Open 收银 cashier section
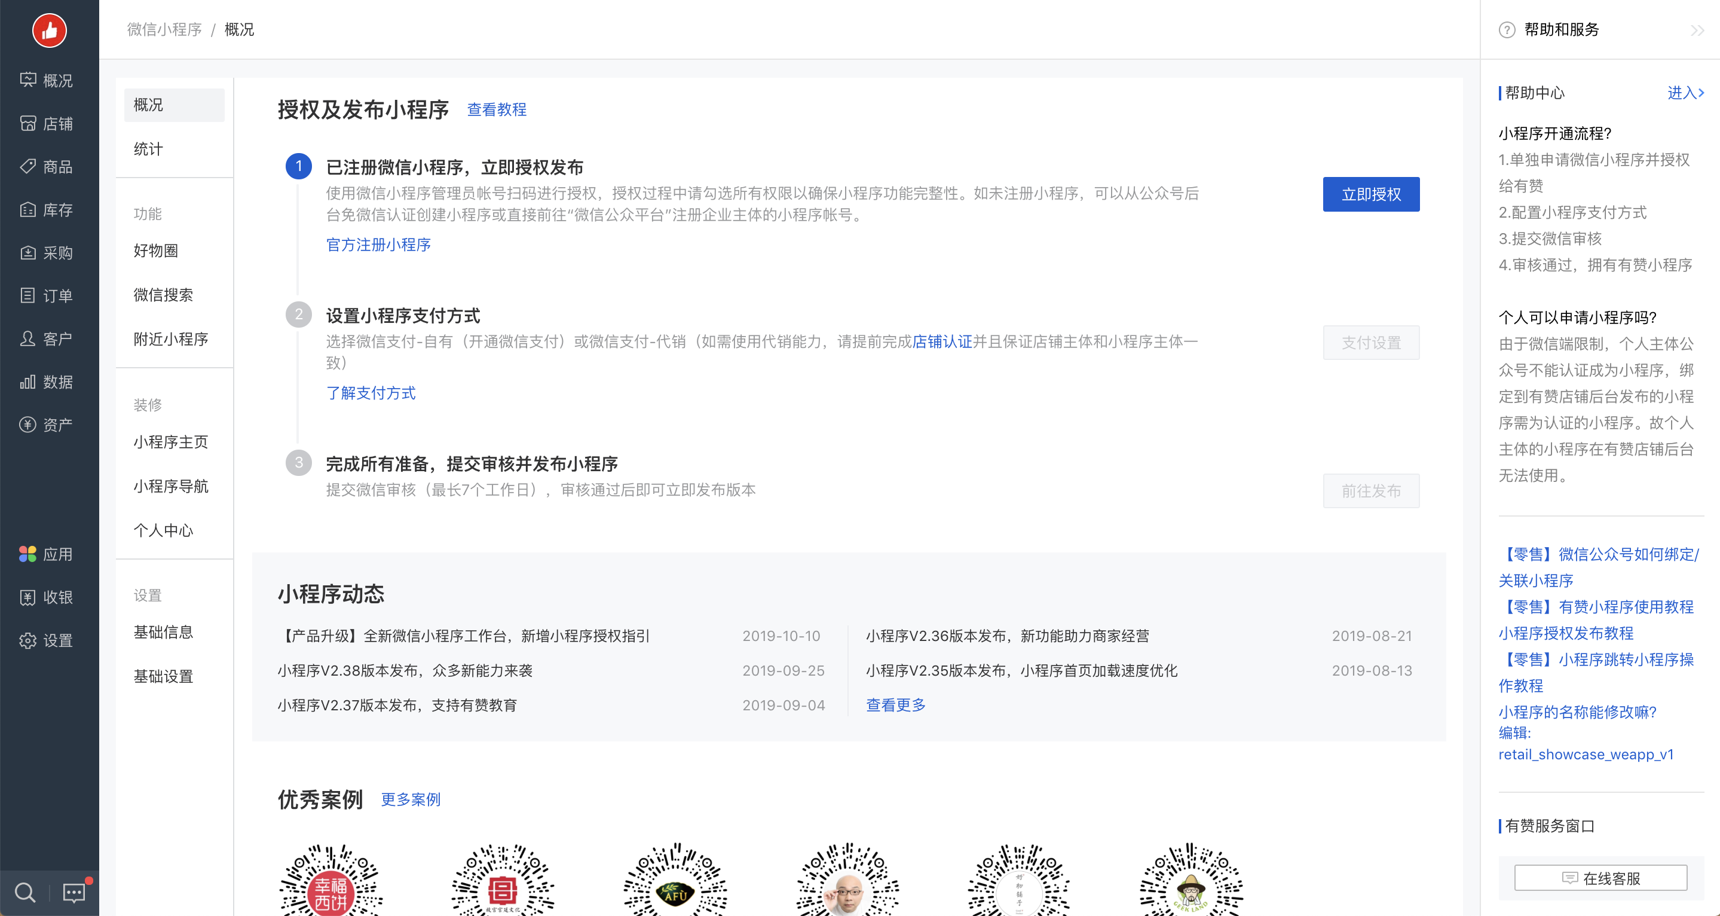Screen dimensions: 1720x916 pos(47,597)
